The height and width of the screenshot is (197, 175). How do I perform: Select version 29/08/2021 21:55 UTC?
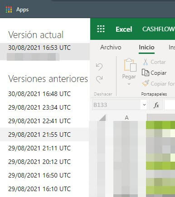tap(44, 135)
